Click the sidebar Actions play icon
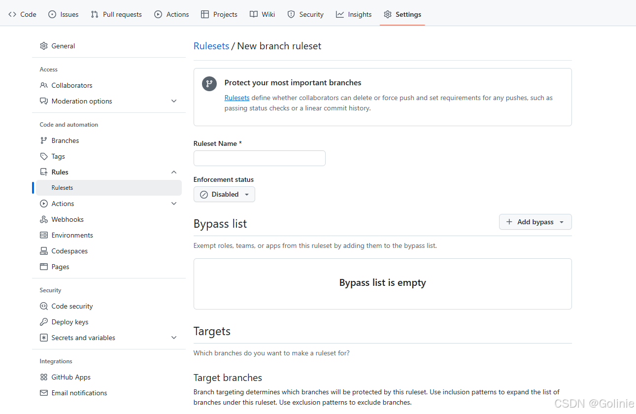 (x=44, y=204)
